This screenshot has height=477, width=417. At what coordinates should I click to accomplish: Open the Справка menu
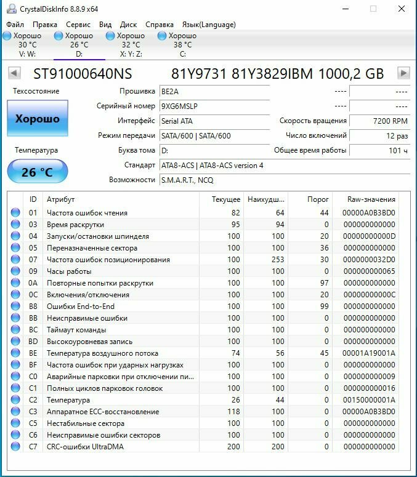[160, 25]
